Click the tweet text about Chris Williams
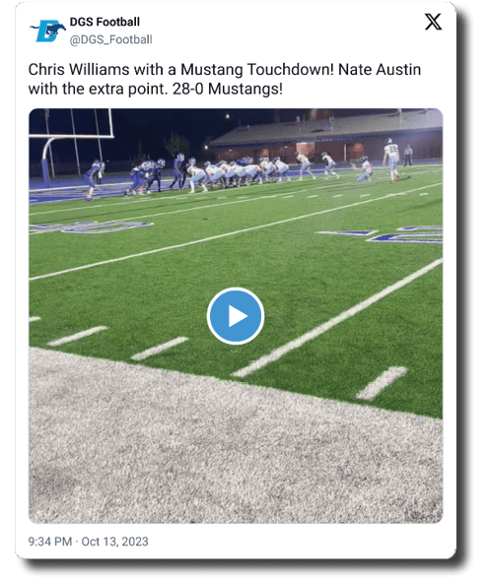Viewport: 491px width, 580px height. coord(225,79)
